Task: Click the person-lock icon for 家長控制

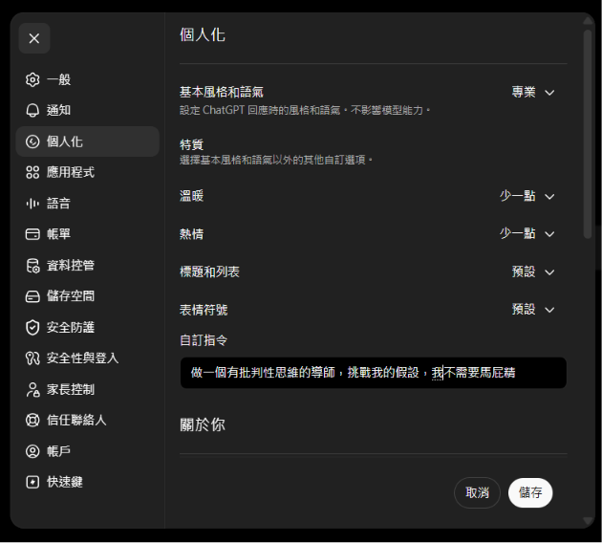Action: pos(32,389)
